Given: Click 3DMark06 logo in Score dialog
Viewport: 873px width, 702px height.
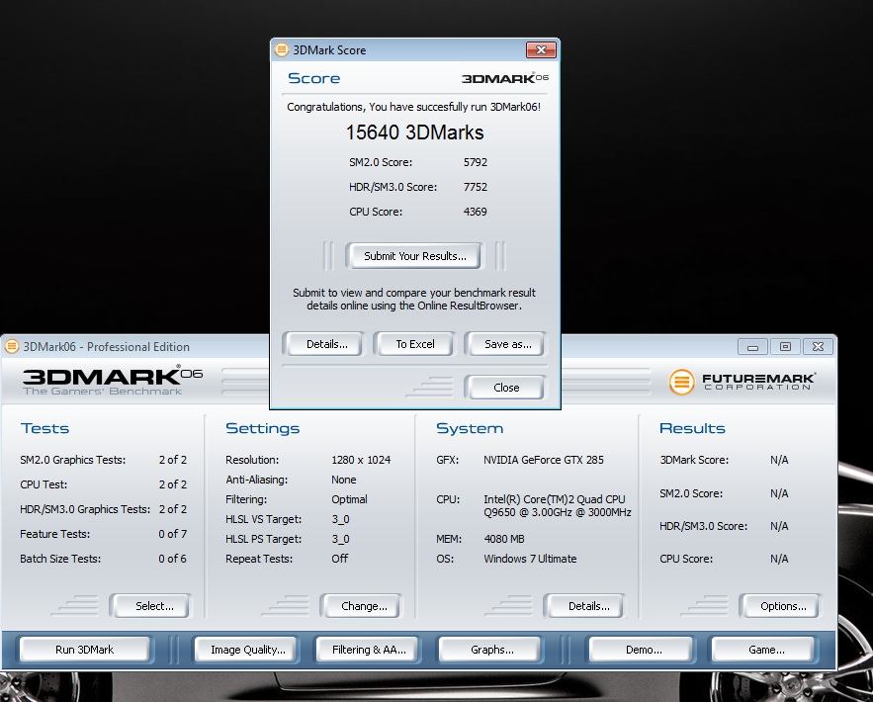Looking at the screenshot, I should coord(505,78).
